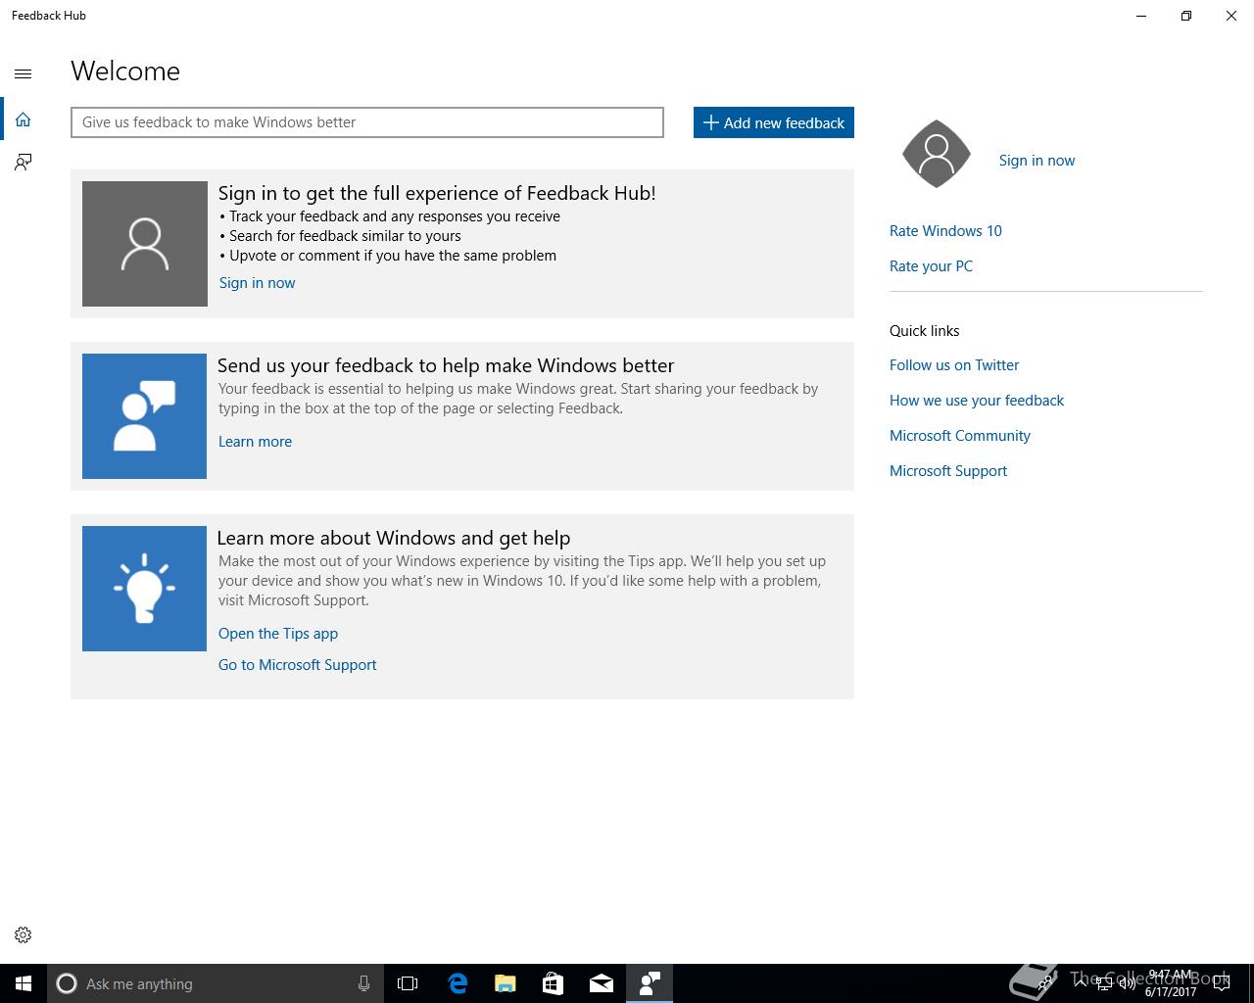Viewport: 1254px width, 1003px height.
Task: Close the Feedback Hub window
Action: (1231, 16)
